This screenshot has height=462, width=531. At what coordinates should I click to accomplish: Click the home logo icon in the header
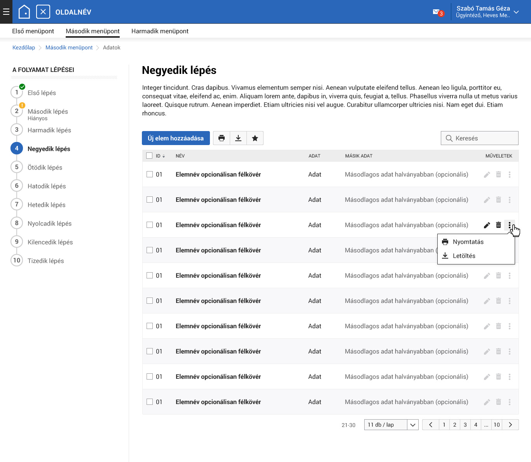tap(24, 12)
